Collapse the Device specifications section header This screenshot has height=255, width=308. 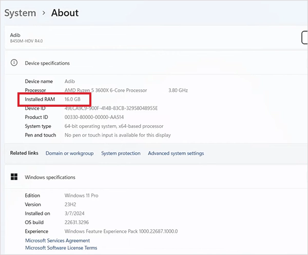(156, 63)
